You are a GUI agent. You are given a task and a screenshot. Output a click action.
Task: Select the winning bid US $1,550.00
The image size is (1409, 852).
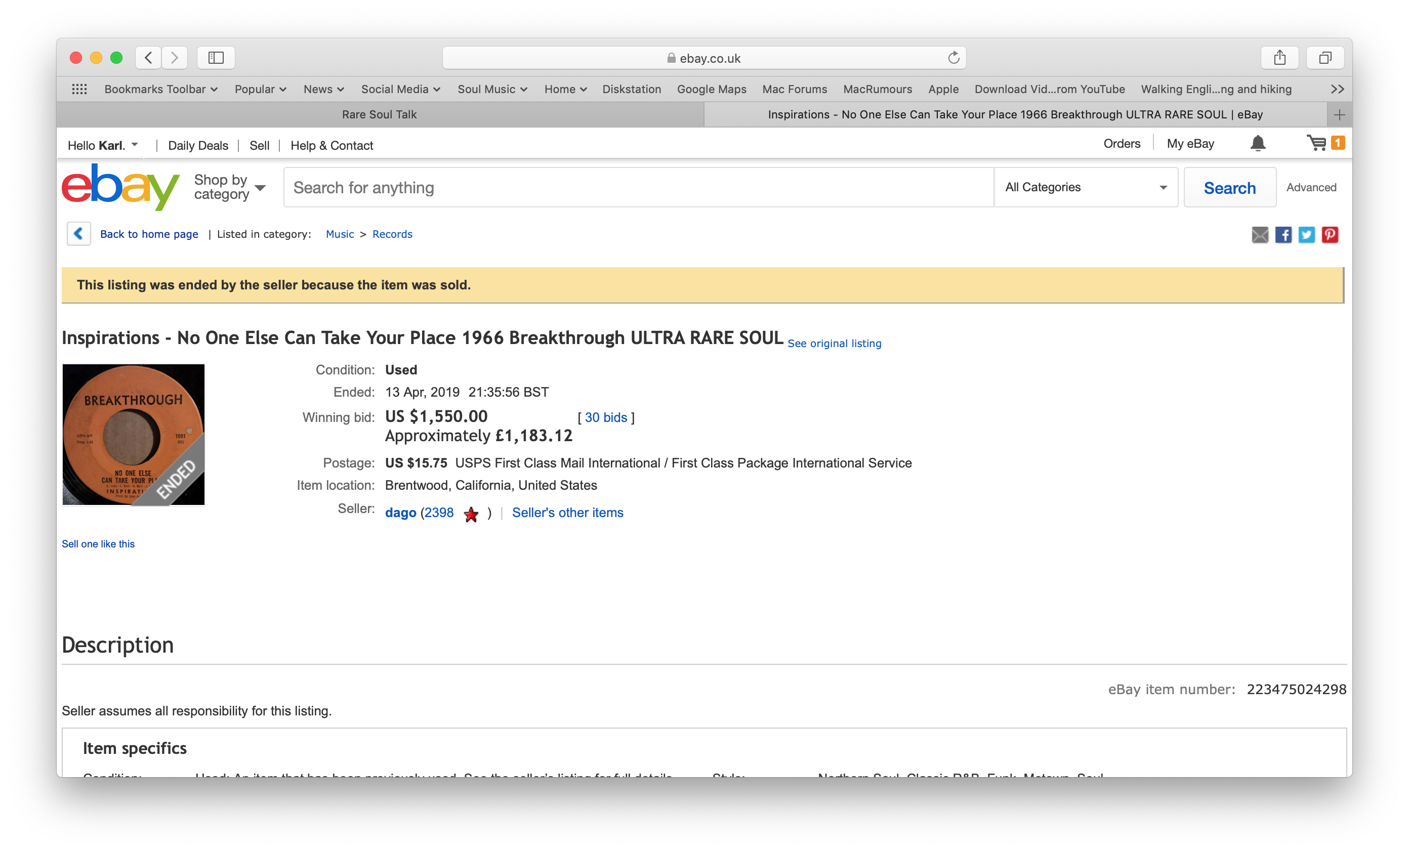coord(436,416)
